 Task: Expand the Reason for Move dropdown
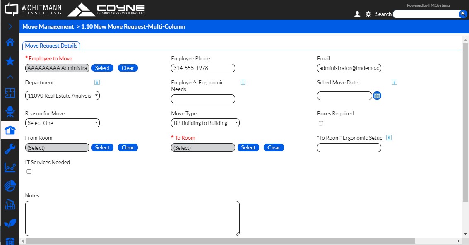(63, 123)
